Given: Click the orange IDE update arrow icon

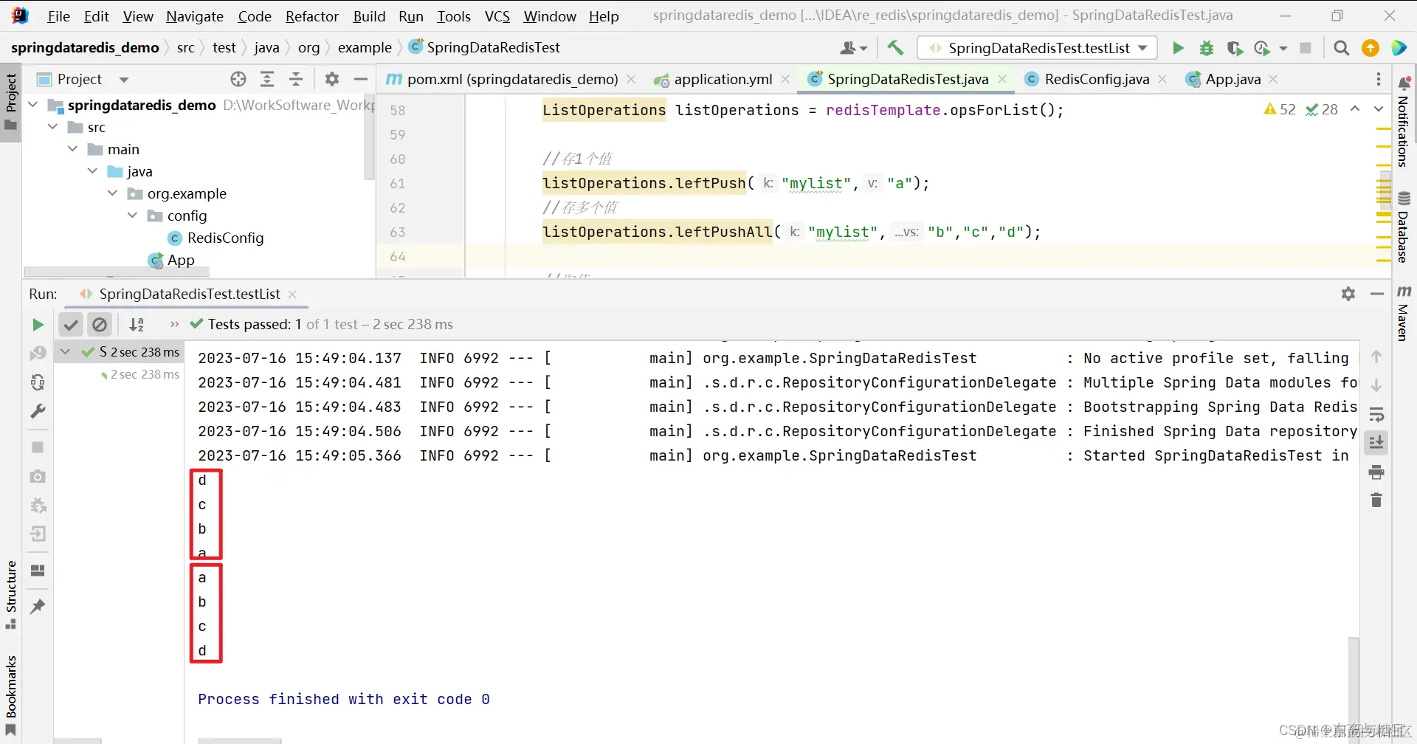Looking at the screenshot, I should [1371, 48].
